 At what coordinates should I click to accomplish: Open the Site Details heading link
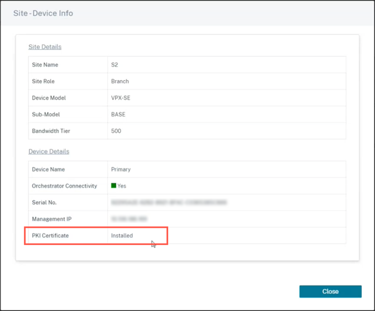45,47
